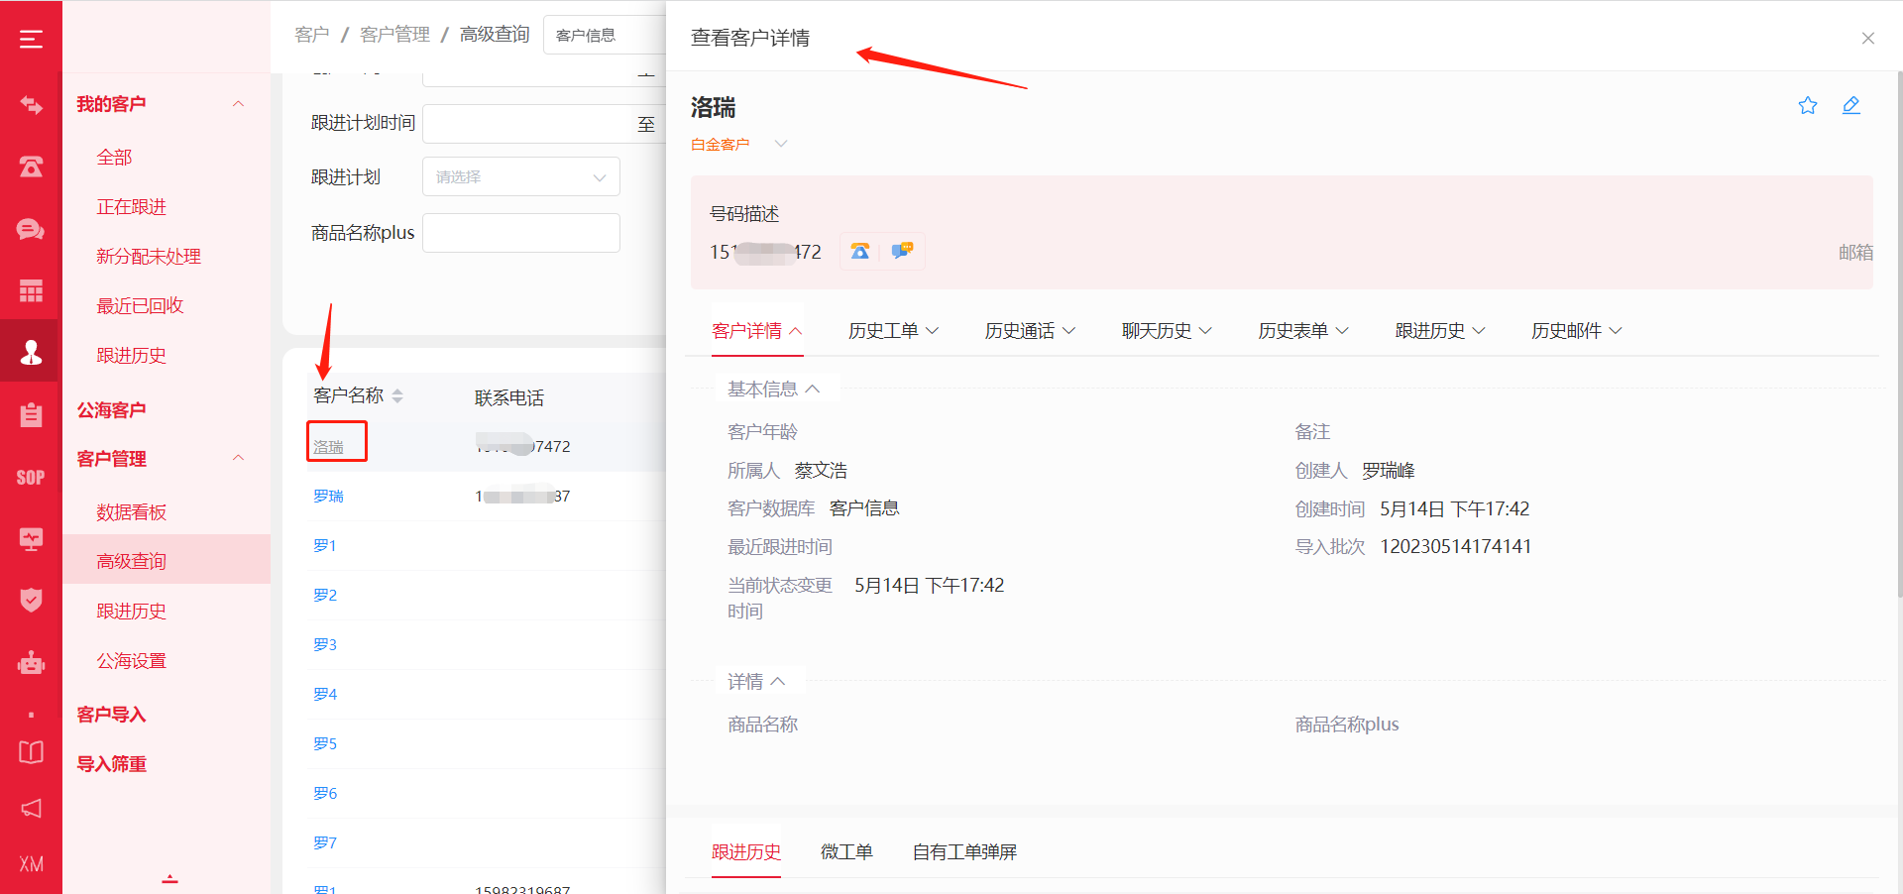The image size is (1903, 894).
Task: Click the edit pencil icon for customer details
Action: pos(1850,106)
